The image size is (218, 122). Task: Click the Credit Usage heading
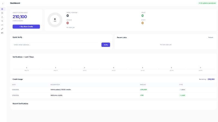pos(17,79)
